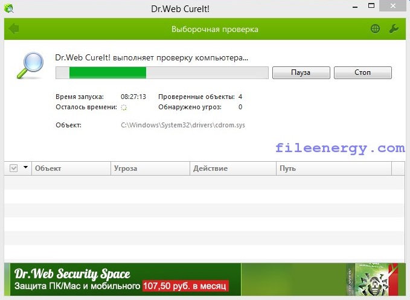Image resolution: width=410 pixels, height=300 pixels.
Task: Click the scan progress bar
Action: point(162,72)
